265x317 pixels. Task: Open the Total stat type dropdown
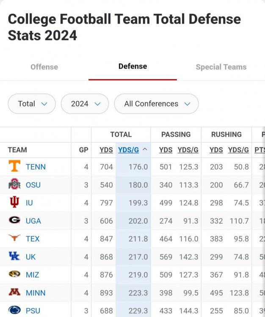click(x=32, y=104)
